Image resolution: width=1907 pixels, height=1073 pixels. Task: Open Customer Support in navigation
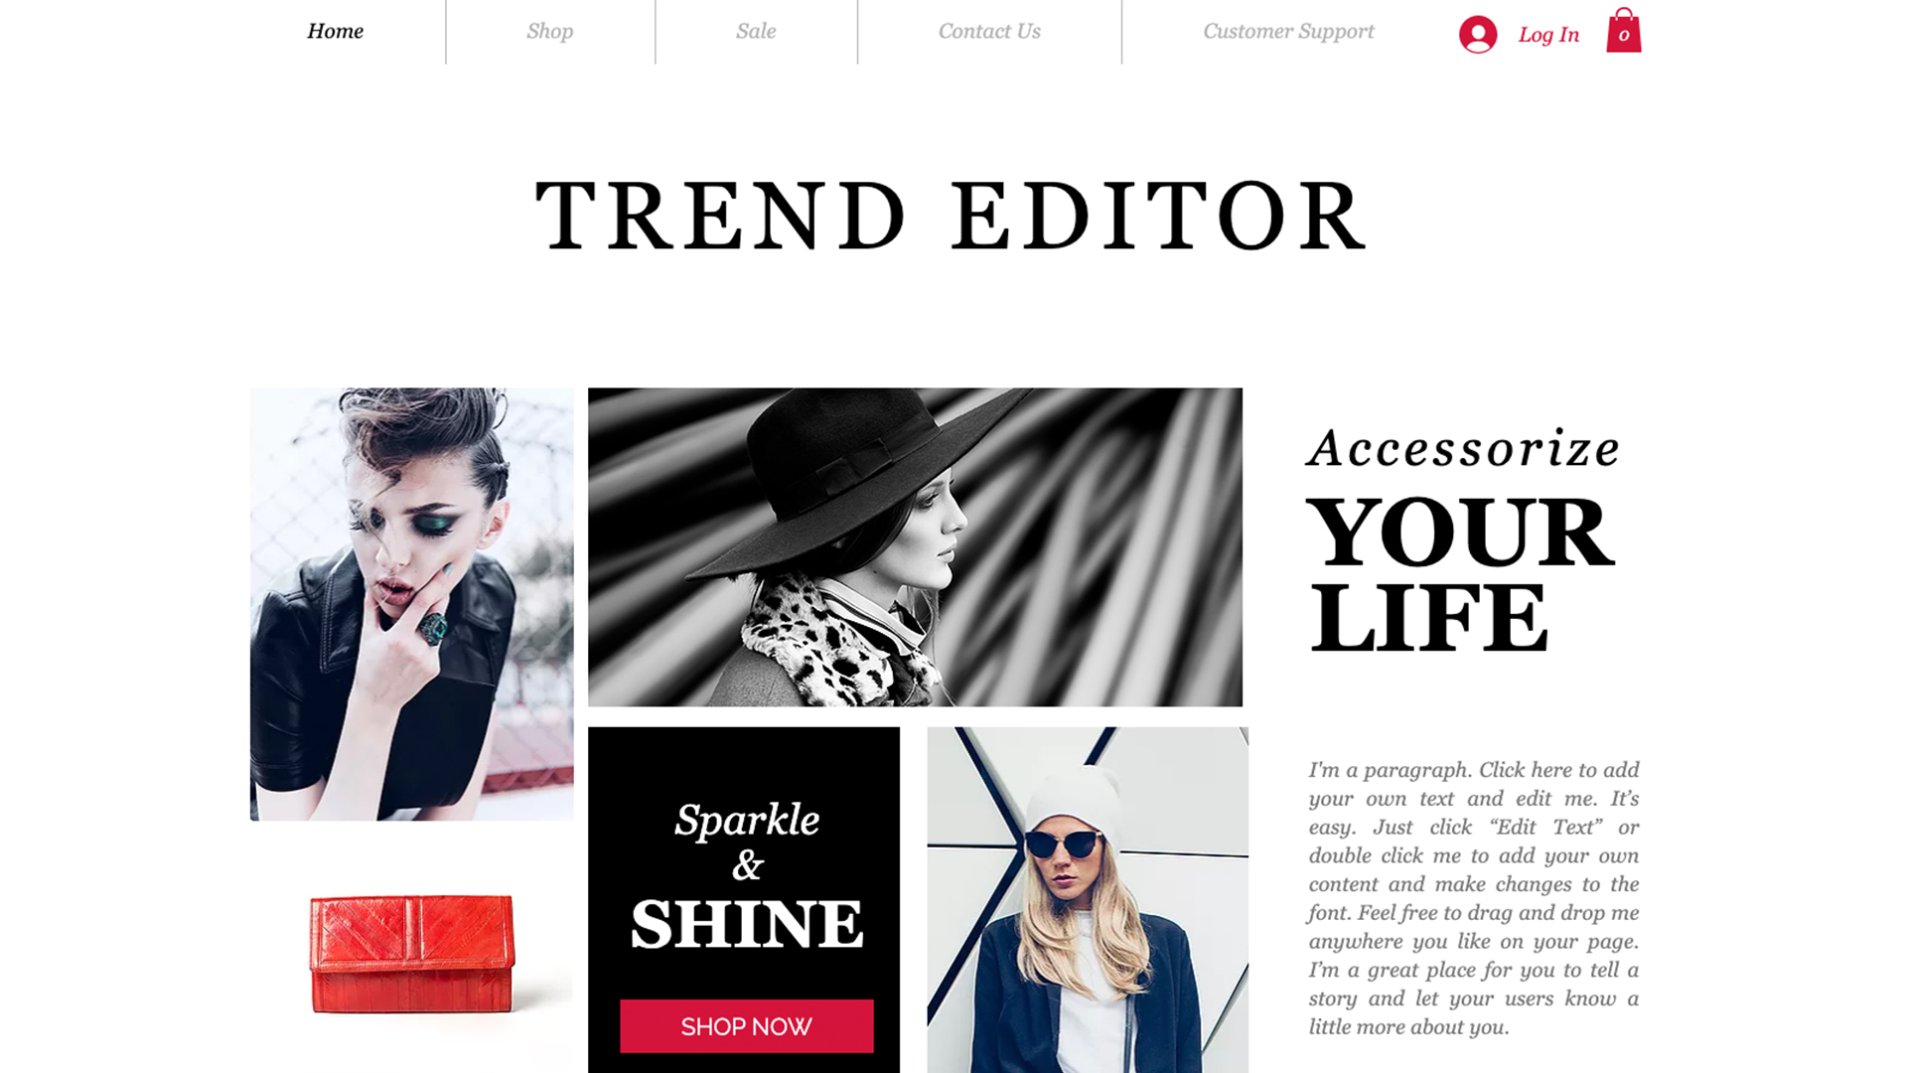(1288, 31)
